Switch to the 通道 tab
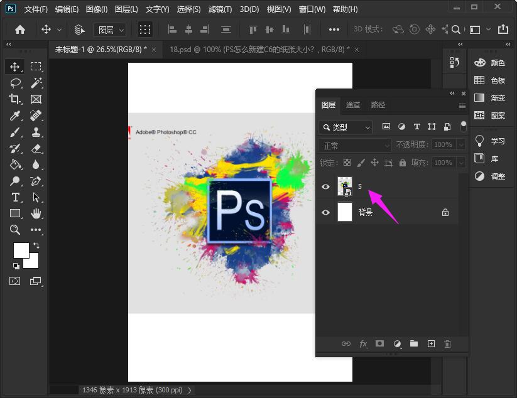 (x=353, y=105)
